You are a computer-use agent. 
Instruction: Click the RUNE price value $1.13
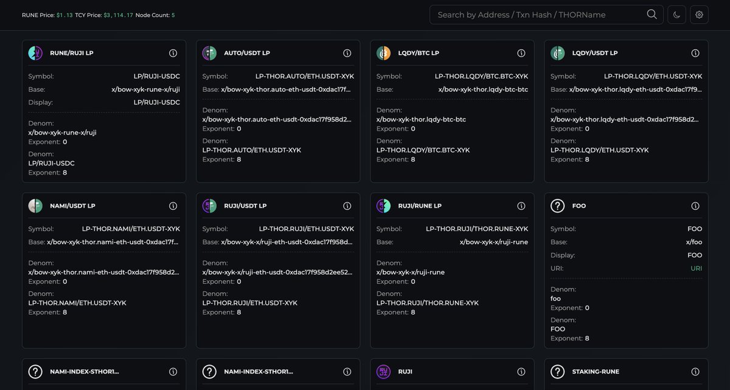[x=64, y=15]
